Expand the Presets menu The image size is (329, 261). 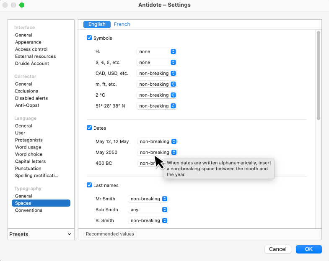pos(40,234)
